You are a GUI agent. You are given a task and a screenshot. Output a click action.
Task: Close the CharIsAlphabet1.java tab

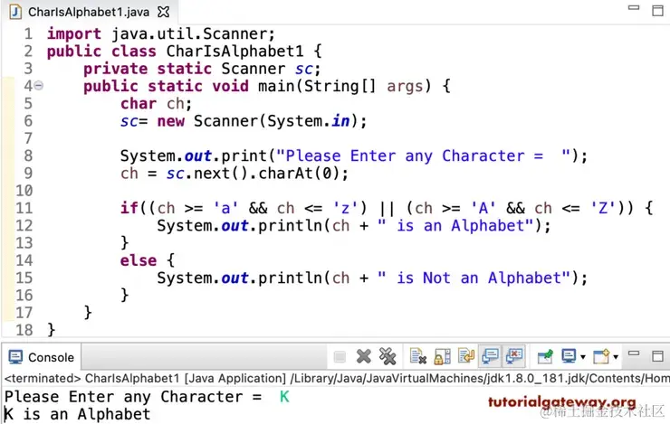point(163,12)
